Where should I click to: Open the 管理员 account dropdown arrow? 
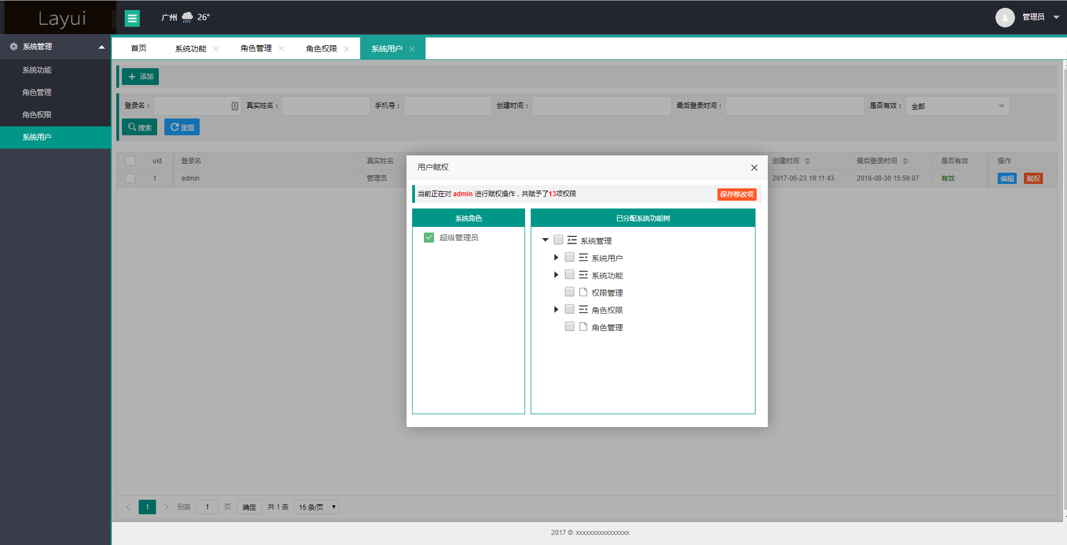(x=1056, y=17)
